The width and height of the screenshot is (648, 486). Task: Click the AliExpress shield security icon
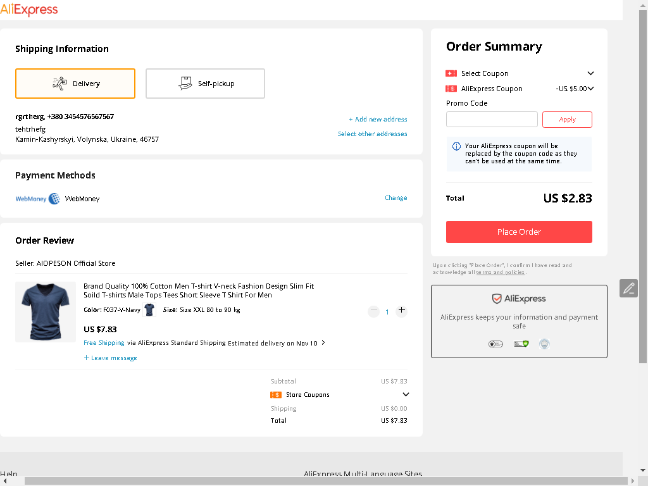click(x=497, y=299)
